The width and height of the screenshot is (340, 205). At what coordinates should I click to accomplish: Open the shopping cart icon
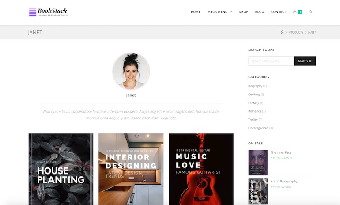(295, 12)
